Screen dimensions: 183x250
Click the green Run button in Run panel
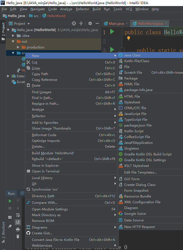[x=10, y=201]
